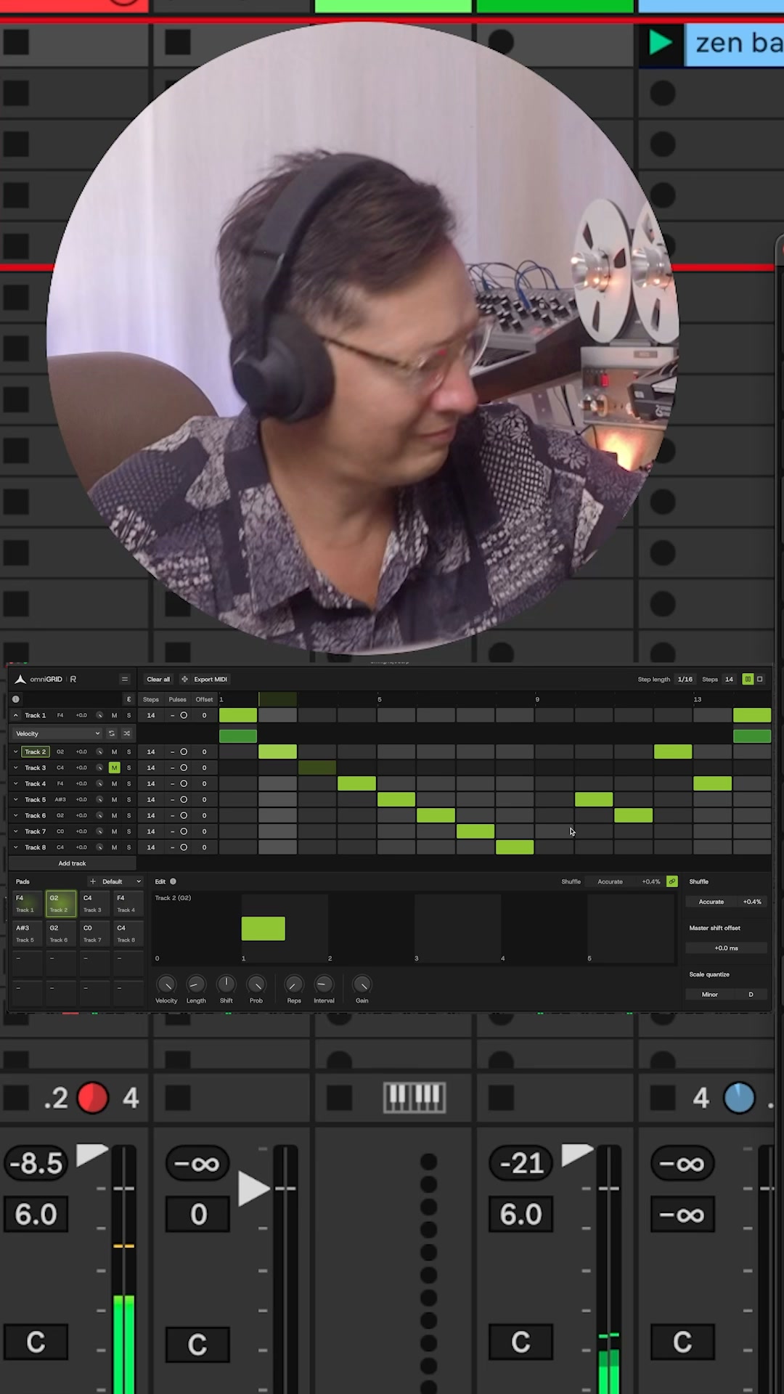Mute Track 1 with its M button
Screen dimensions: 784x1394
114,715
